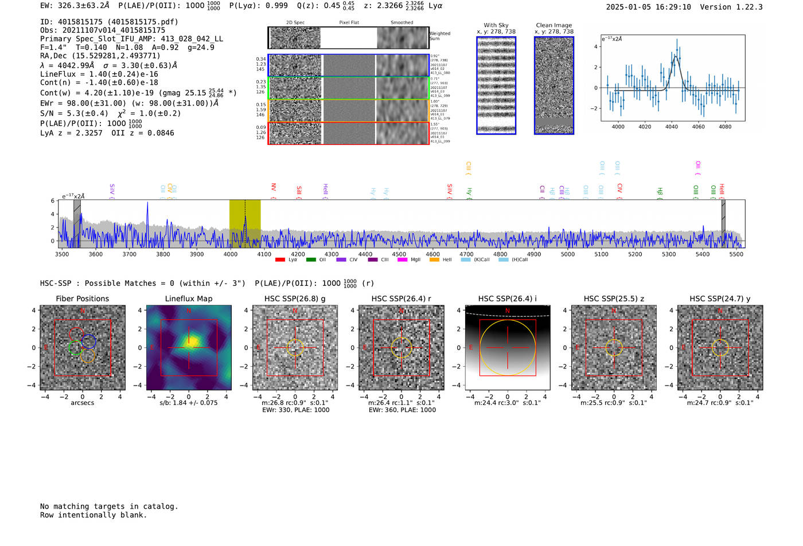Click the Q(z): 0.45 header value
803x546 pixels.
click(x=326, y=6)
